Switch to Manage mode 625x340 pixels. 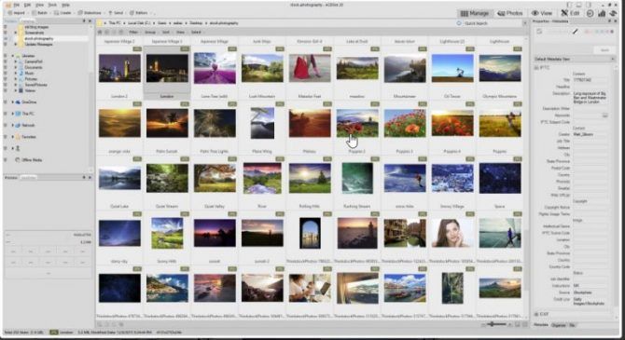coord(474,13)
